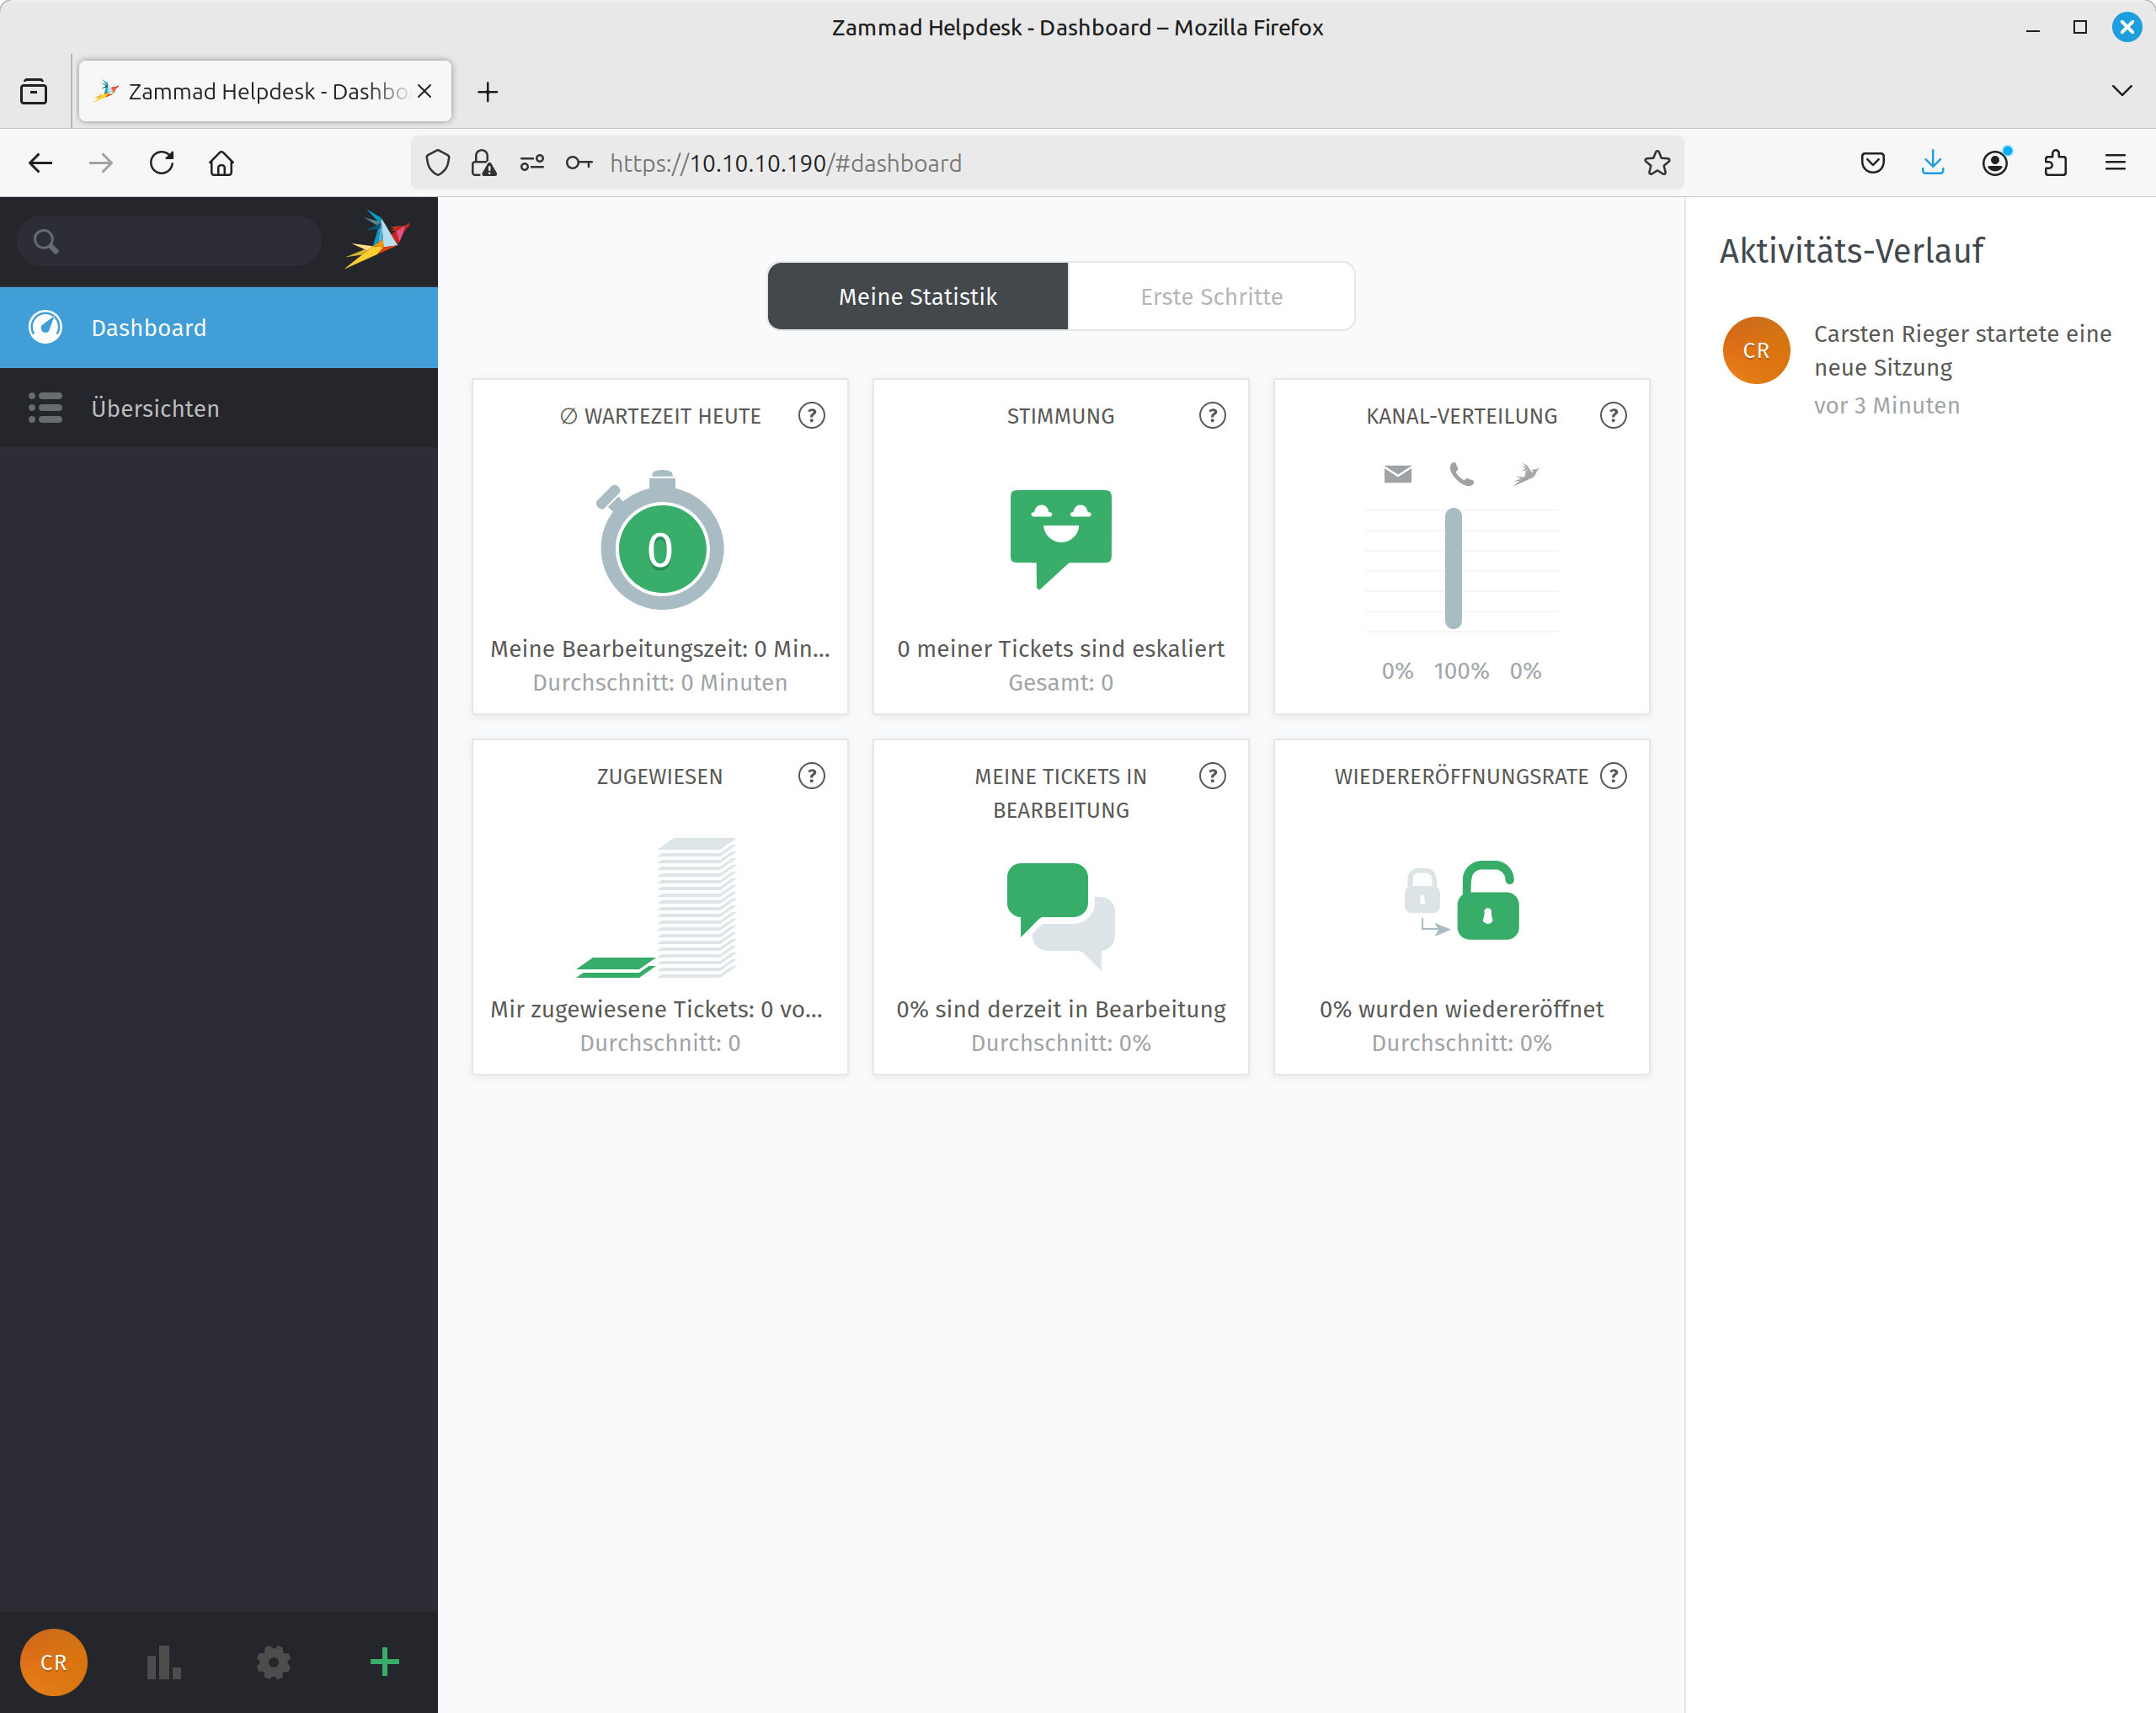2156x1713 pixels.
Task: Click '0 meiner Tickets sind eskaliert' text
Action: point(1061,648)
